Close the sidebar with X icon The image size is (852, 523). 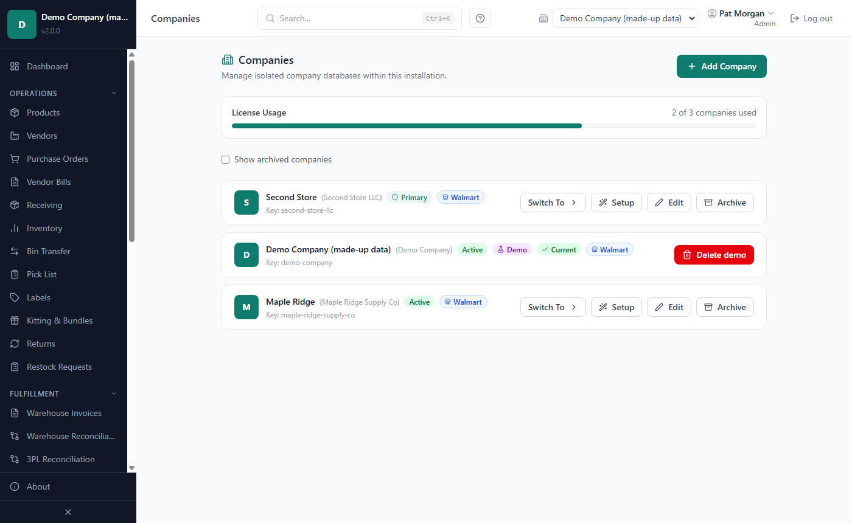(68, 512)
